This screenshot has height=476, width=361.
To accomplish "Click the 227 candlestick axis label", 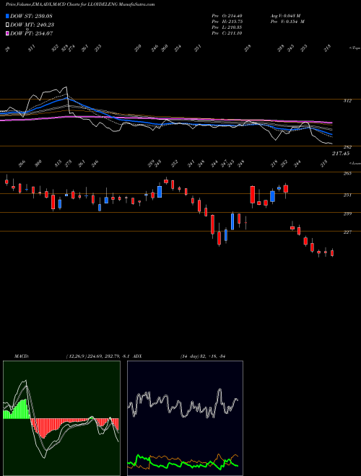I will click(348, 232).
